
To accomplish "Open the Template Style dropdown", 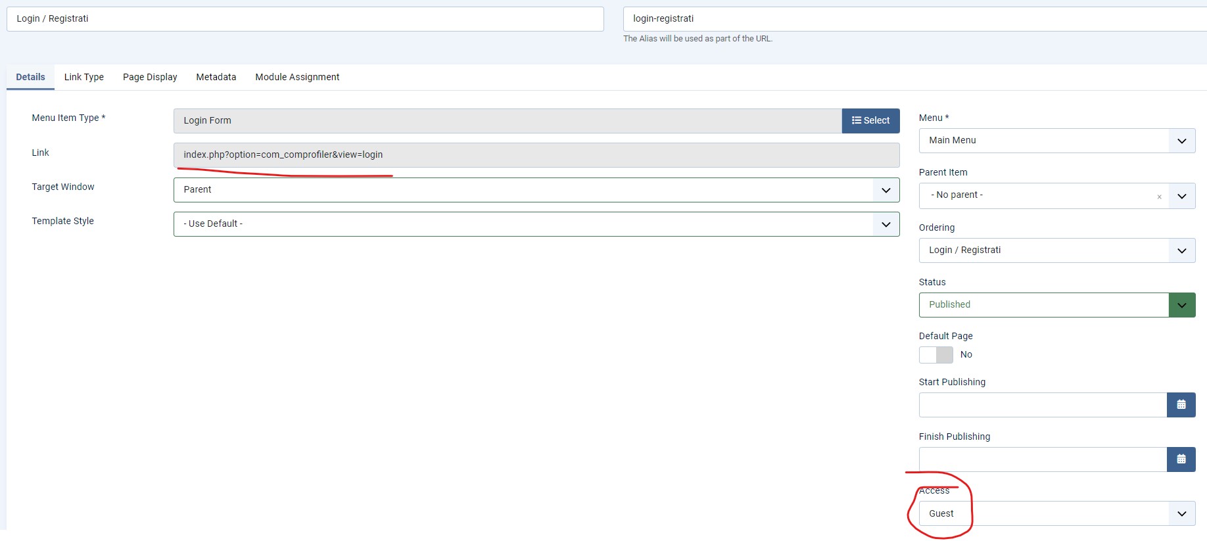I will (536, 224).
